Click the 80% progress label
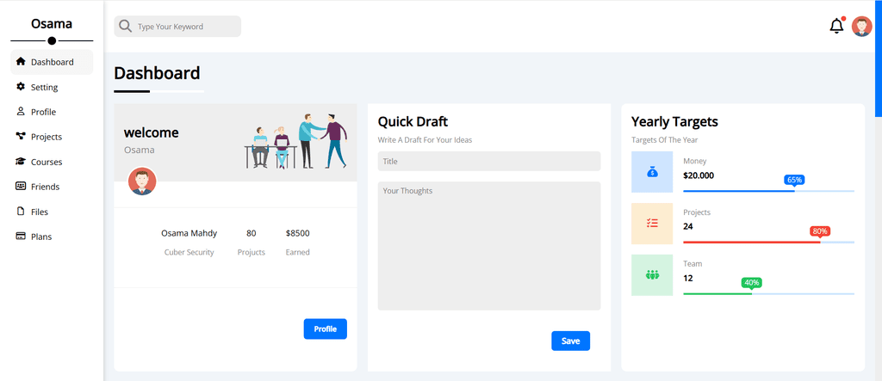 pyautogui.click(x=820, y=231)
